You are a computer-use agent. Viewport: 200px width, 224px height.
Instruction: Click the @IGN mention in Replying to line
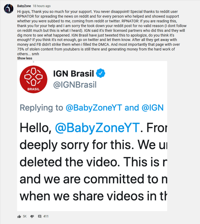coord(152,108)
